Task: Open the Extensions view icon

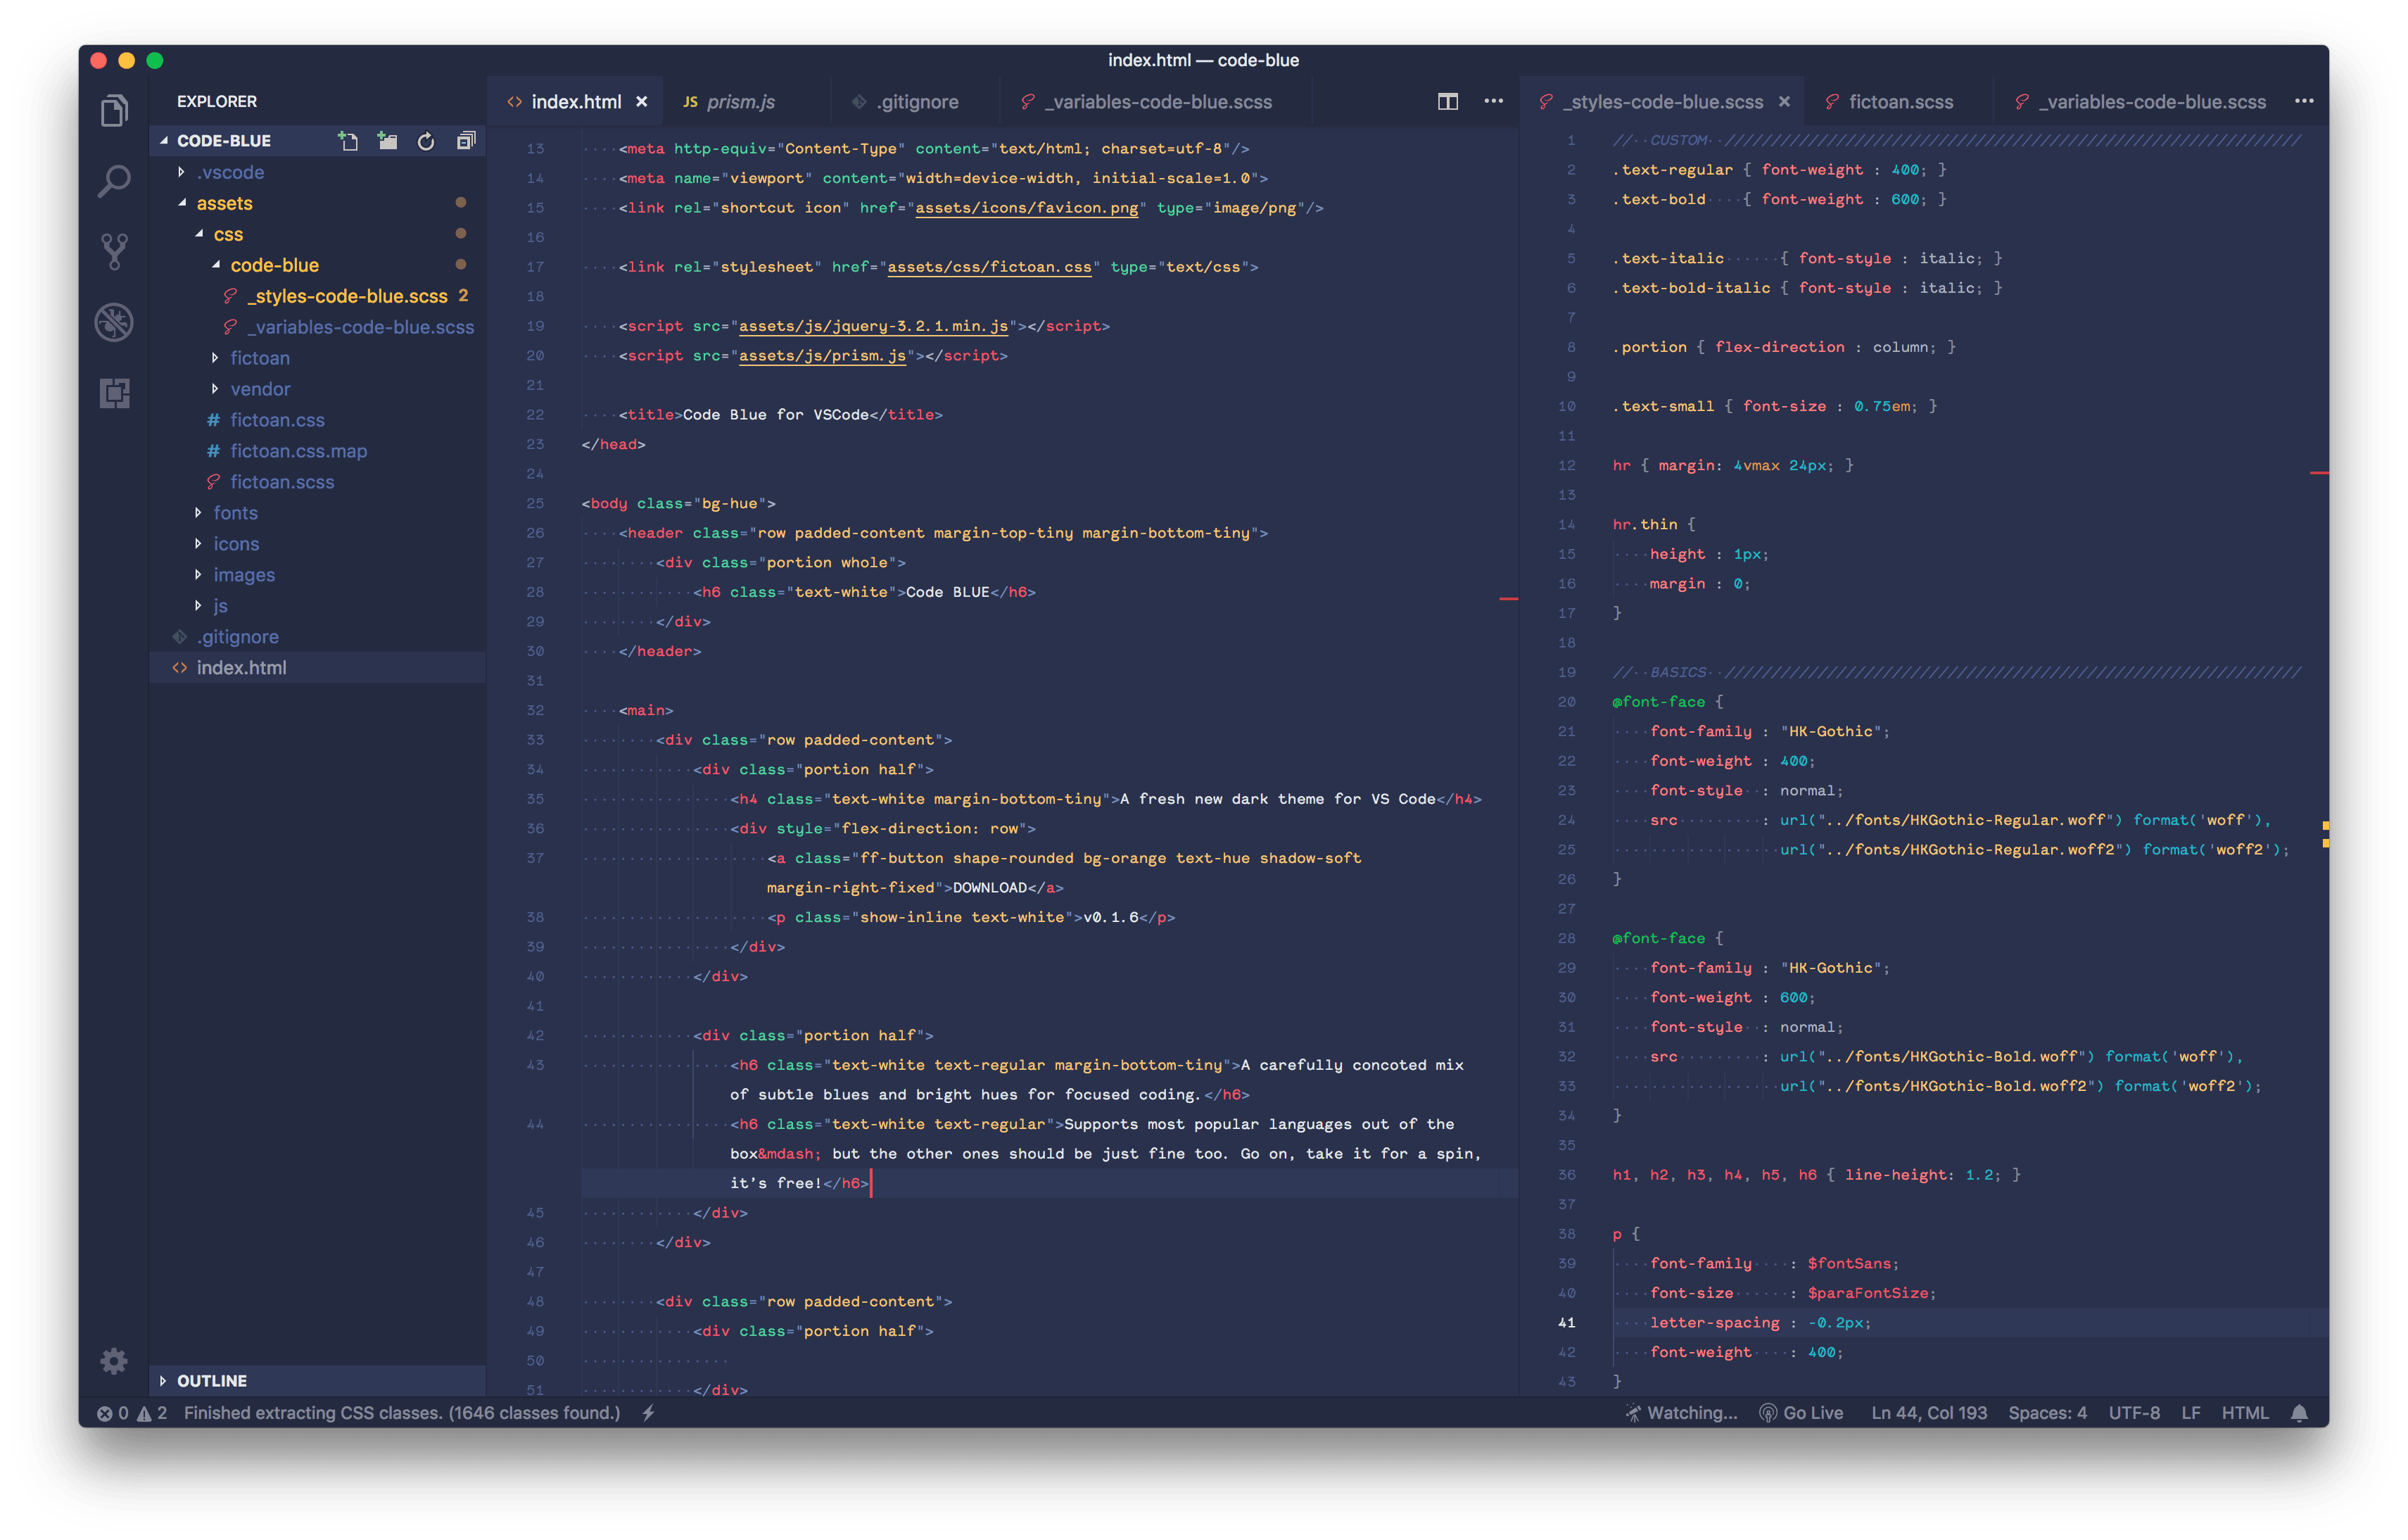Action: 114,393
